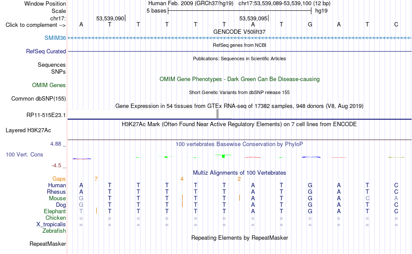Click the -4.5 PhyloP lower scale value

coord(56,166)
